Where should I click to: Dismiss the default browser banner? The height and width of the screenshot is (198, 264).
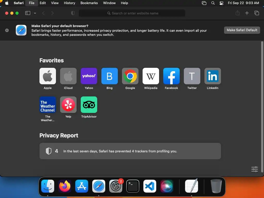click(7, 30)
